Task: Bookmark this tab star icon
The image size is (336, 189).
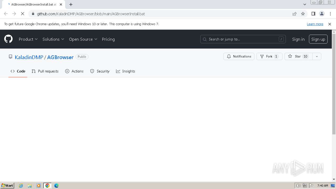Action: (x=303, y=14)
